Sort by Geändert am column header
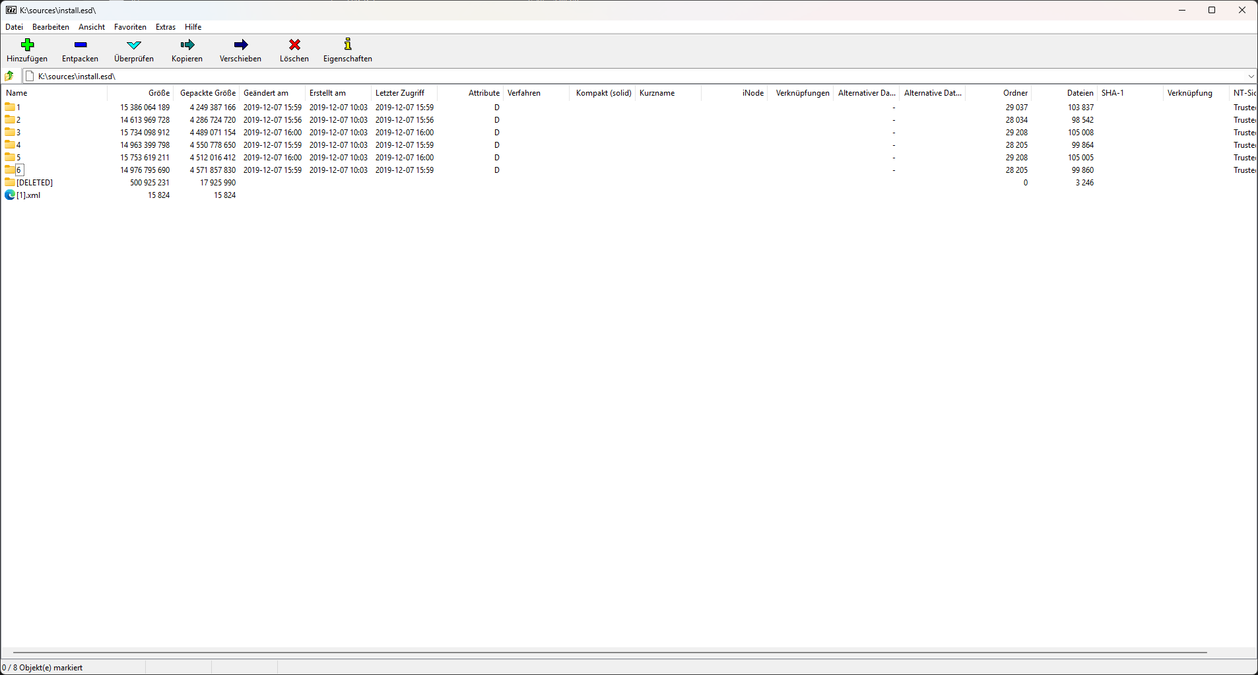 272,93
